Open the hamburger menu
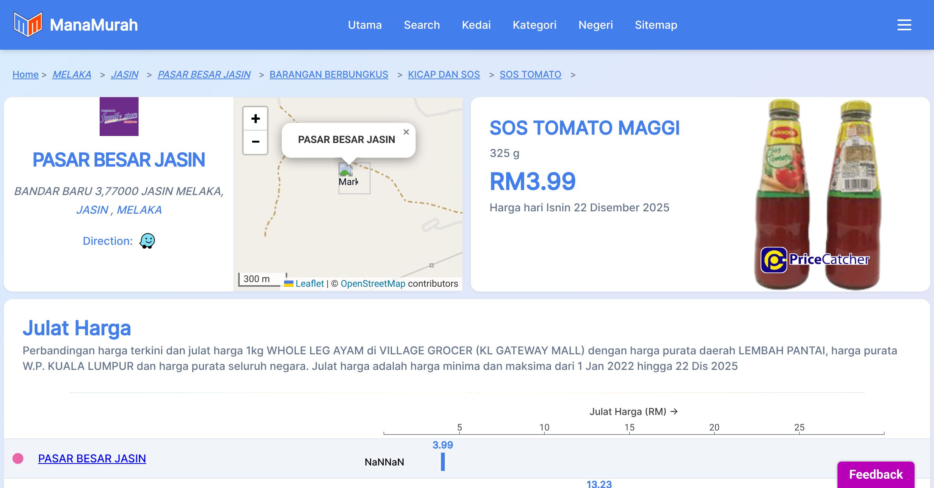 coord(904,25)
